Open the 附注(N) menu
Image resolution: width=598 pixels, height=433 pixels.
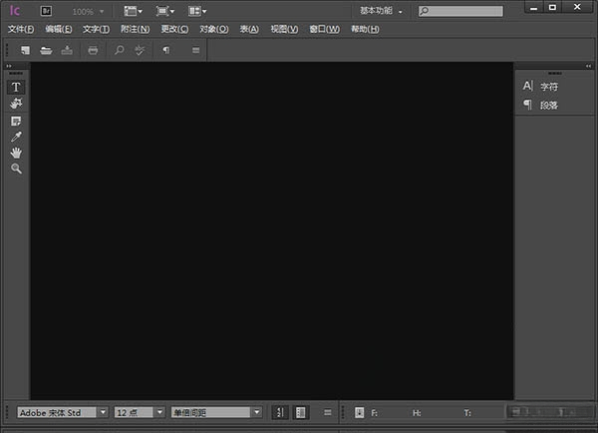pos(135,29)
